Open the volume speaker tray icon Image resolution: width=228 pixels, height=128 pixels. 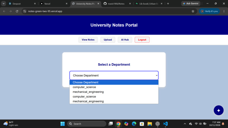pos(200,124)
